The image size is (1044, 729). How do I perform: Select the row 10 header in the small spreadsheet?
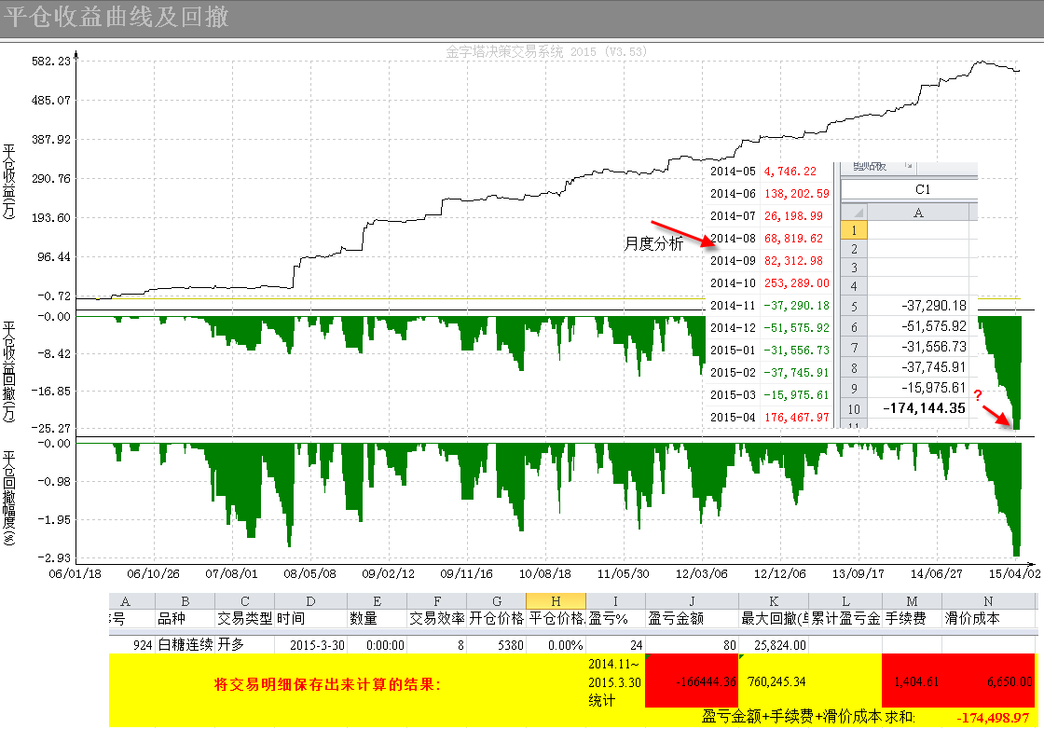click(x=854, y=408)
